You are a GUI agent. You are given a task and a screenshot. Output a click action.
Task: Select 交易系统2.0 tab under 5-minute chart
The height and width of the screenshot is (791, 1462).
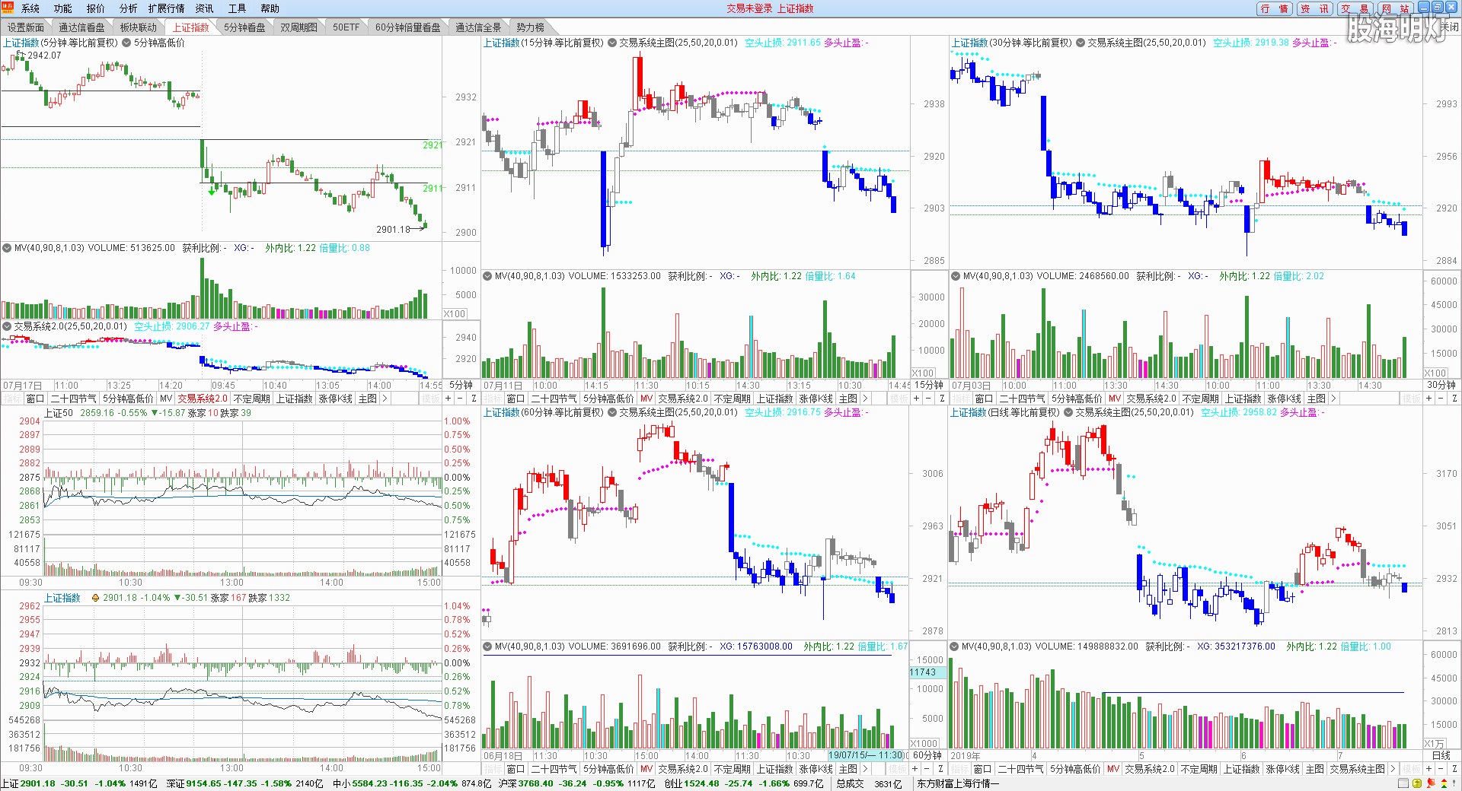(203, 399)
